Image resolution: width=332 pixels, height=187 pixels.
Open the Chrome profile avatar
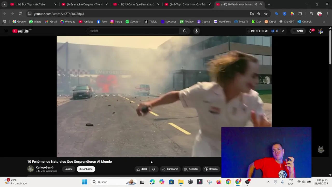319,14
